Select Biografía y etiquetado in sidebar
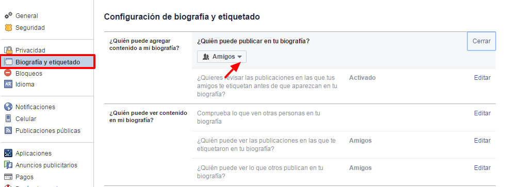Screen dimensions: 505x187 tap(47, 62)
